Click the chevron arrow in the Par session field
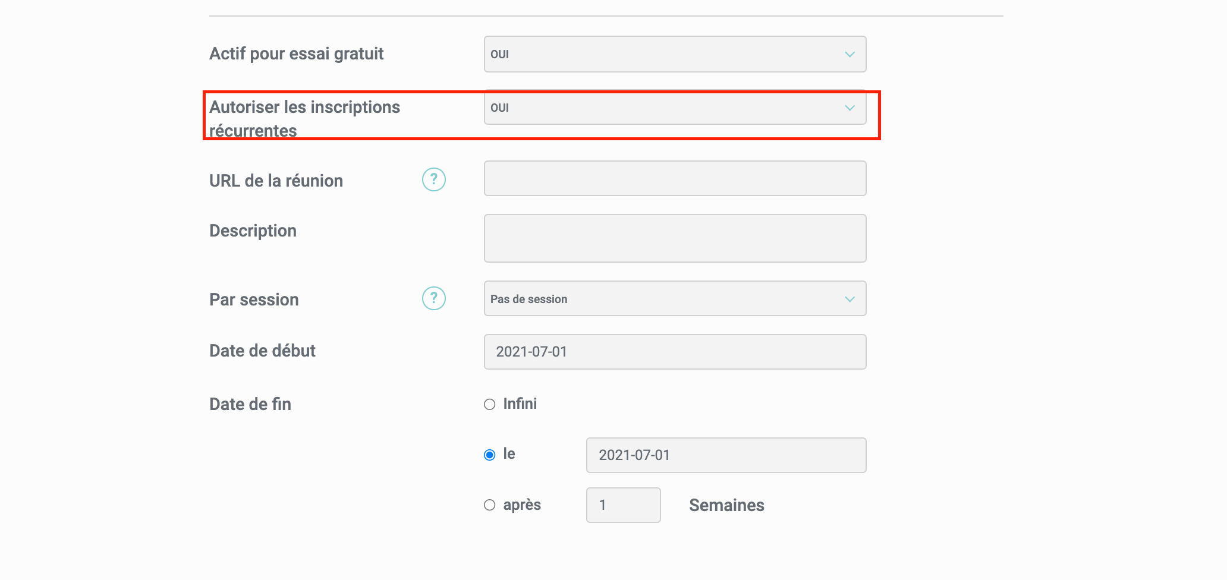Screen dimensions: 1227x580 coord(850,299)
